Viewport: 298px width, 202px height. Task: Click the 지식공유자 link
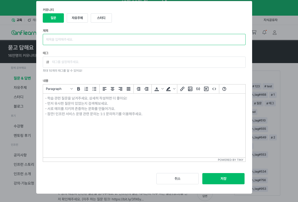pyautogui.click(x=270, y=20)
